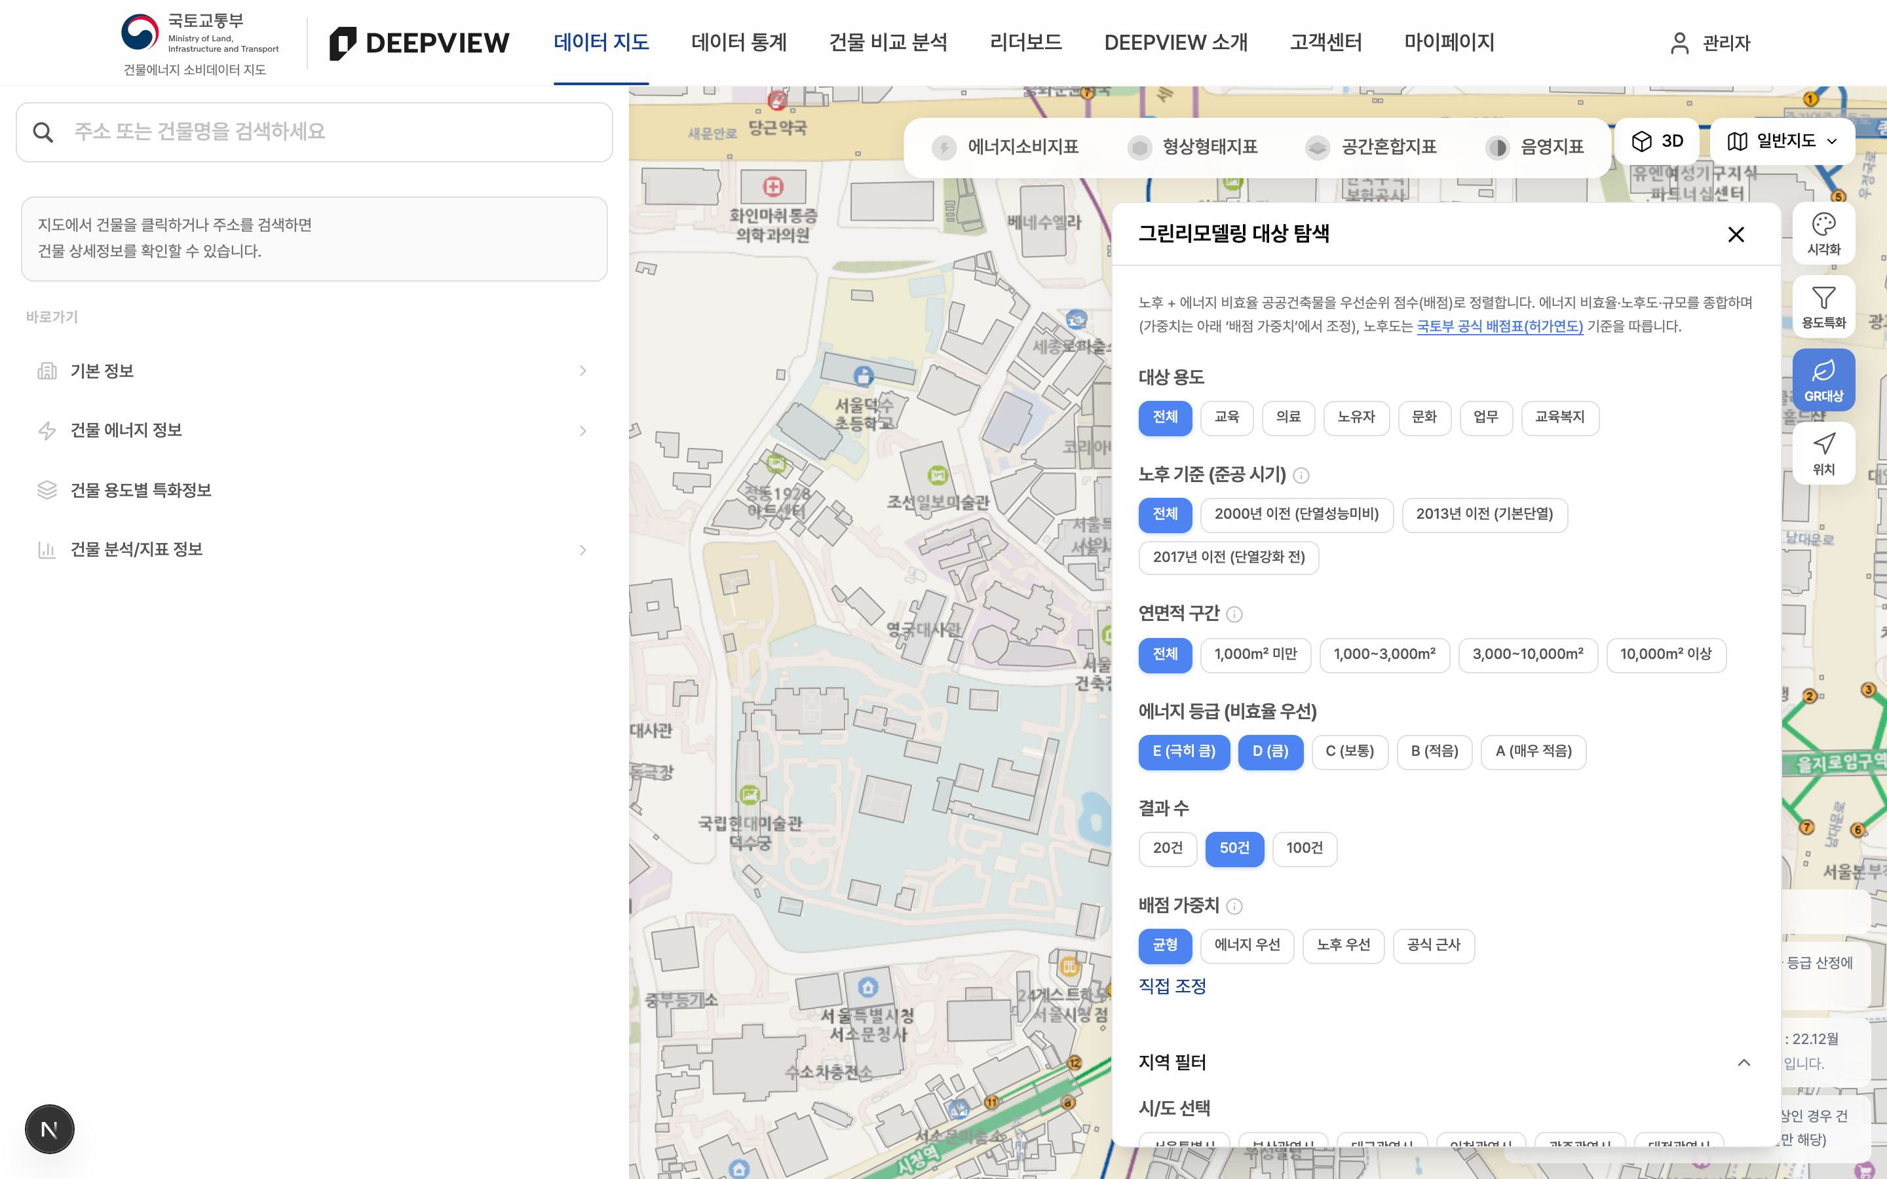This screenshot has height=1179, width=1887.
Task: Toggle 교육복지 target use chip
Action: (x=1559, y=418)
